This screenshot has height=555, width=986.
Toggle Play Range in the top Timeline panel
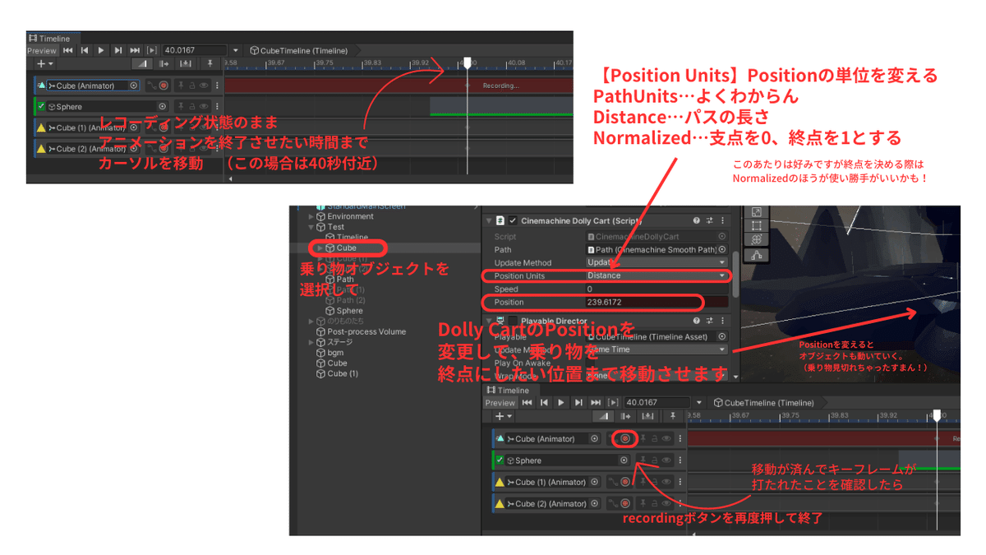click(152, 50)
